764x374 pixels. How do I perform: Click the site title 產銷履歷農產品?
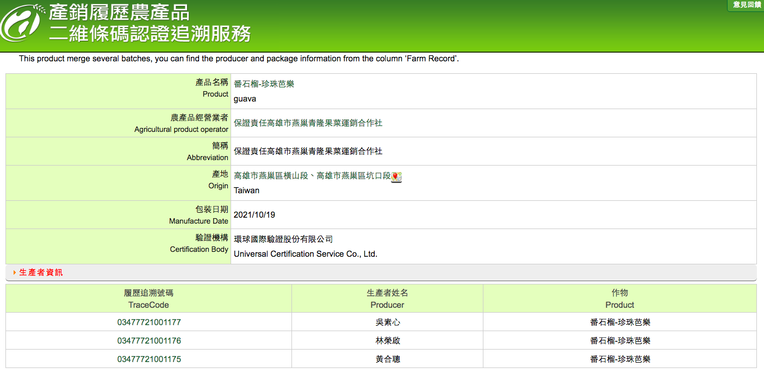pos(119,12)
